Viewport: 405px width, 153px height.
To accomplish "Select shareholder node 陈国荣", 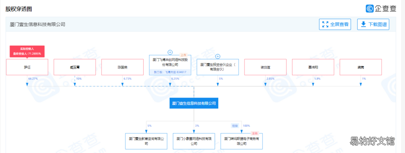I will (122, 67).
